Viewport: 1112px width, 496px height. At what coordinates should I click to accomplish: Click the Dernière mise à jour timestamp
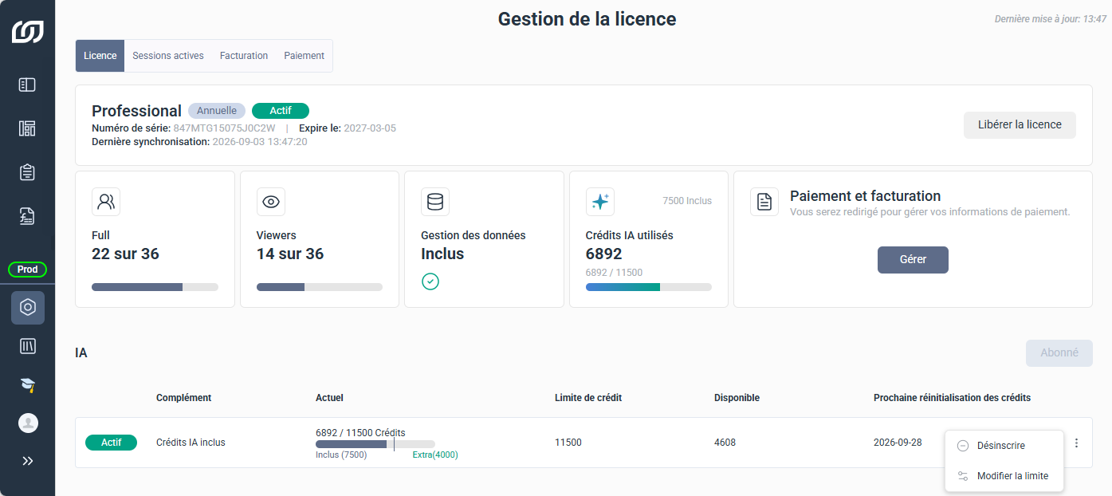click(1051, 19)
